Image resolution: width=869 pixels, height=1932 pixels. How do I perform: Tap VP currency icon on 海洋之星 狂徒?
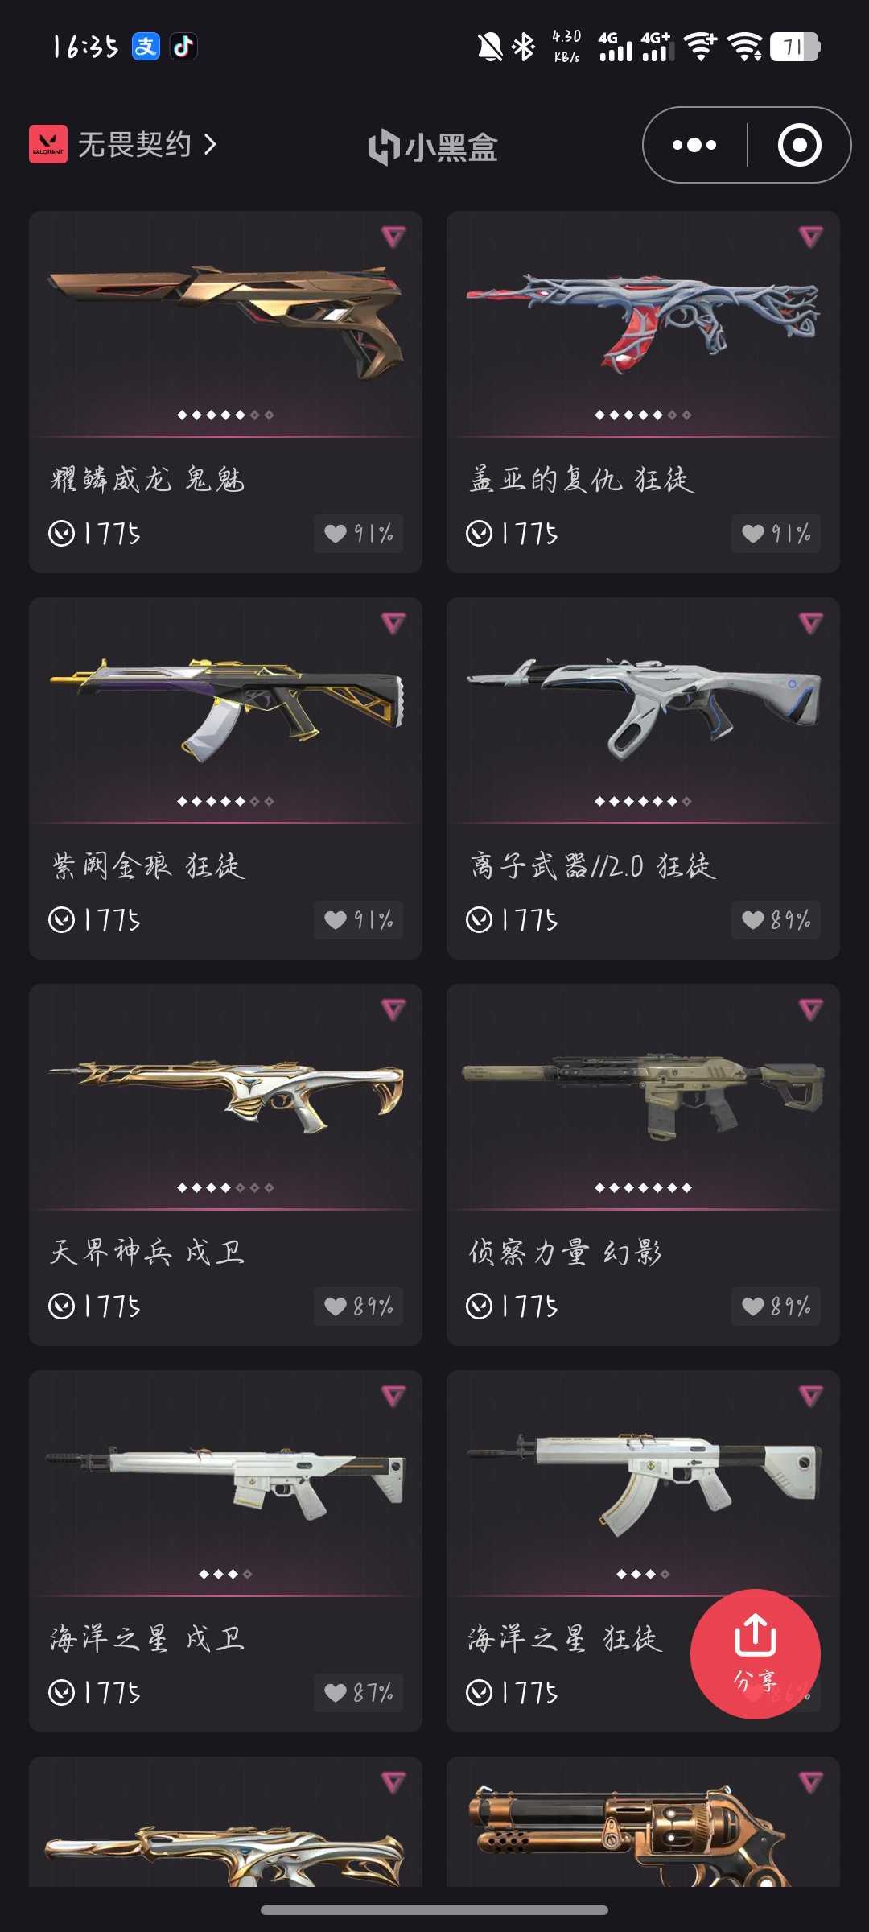(x=479, y=1692)
